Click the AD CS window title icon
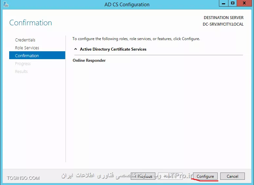The height and width of the screenshot is (185, 254). click(x=6, y=4)
